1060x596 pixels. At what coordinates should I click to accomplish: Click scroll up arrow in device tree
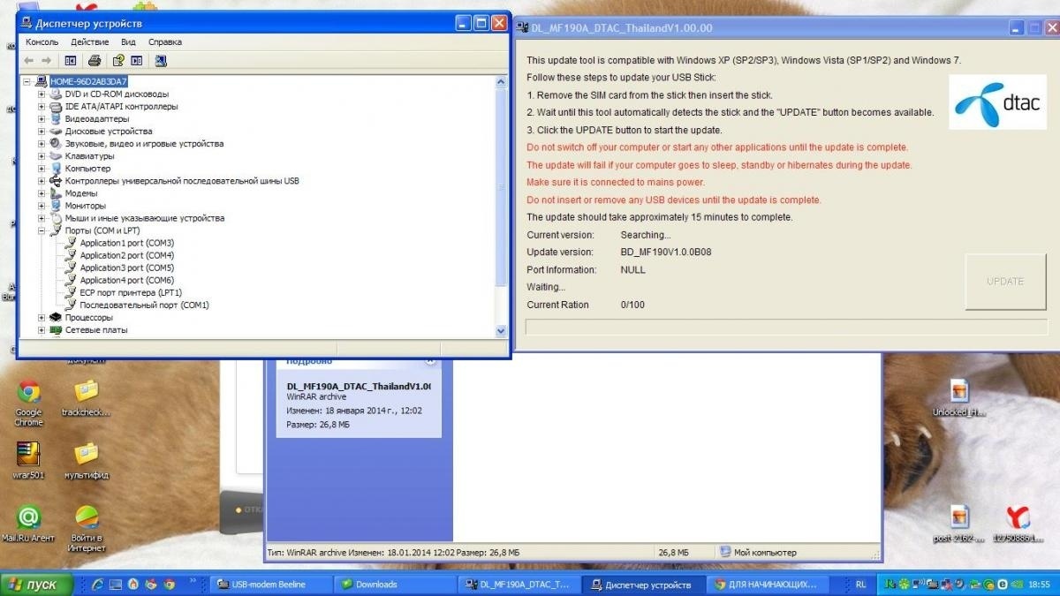(502, 81)
